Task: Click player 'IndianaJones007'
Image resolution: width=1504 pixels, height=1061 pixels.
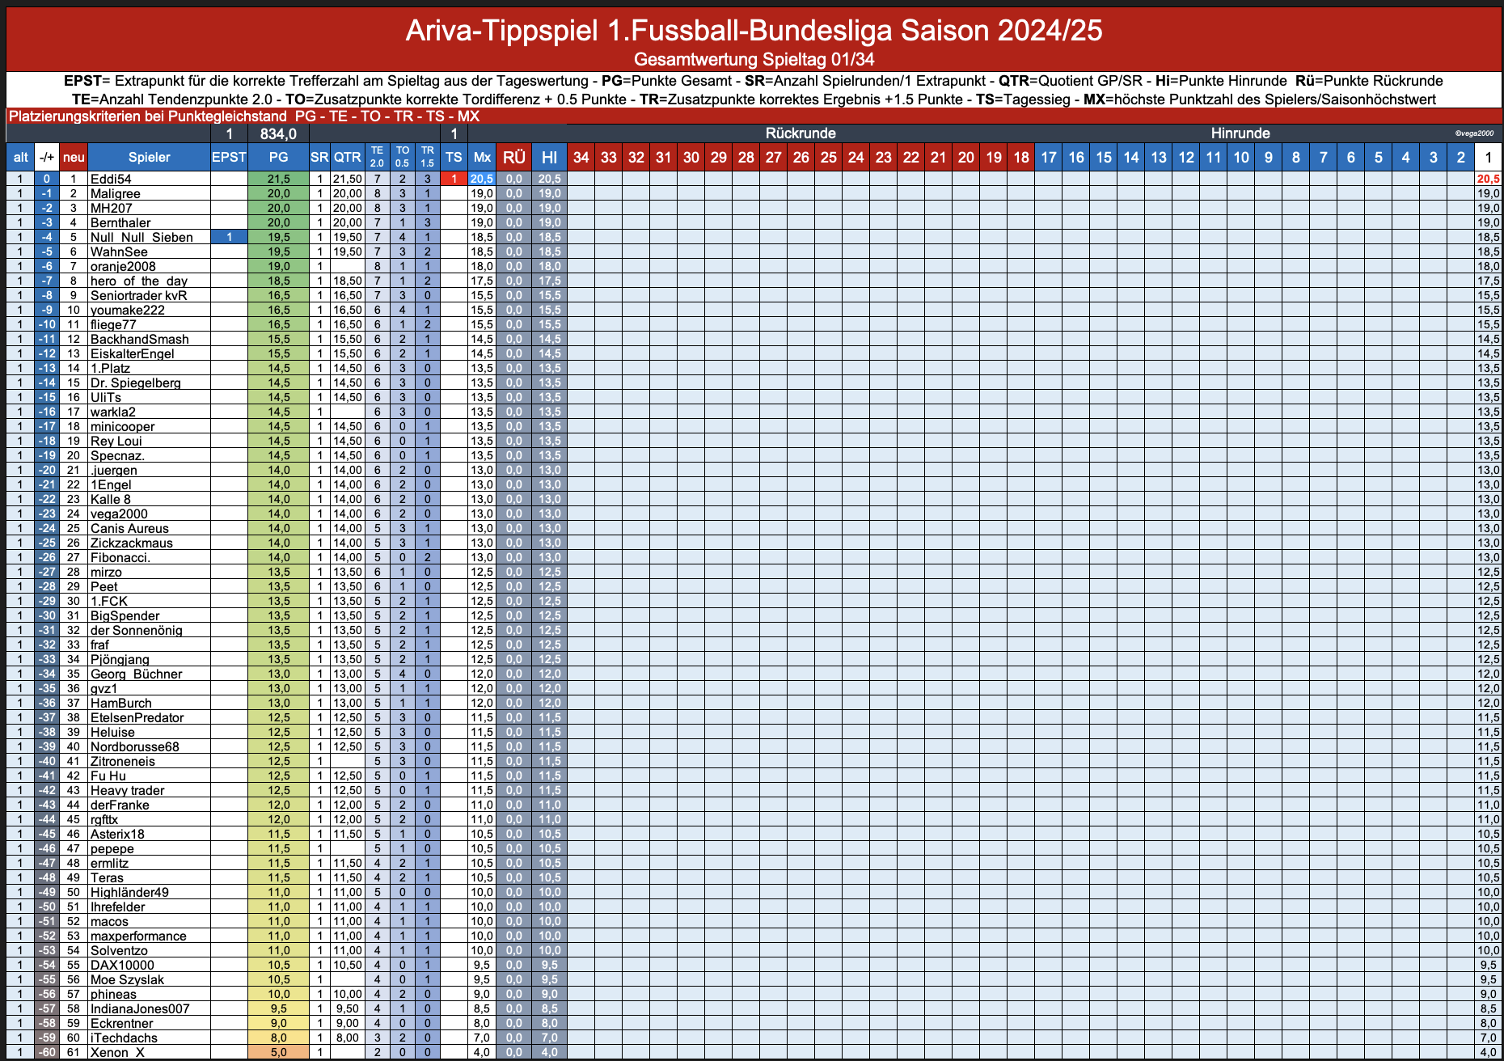Action: tap(140, 1008)
